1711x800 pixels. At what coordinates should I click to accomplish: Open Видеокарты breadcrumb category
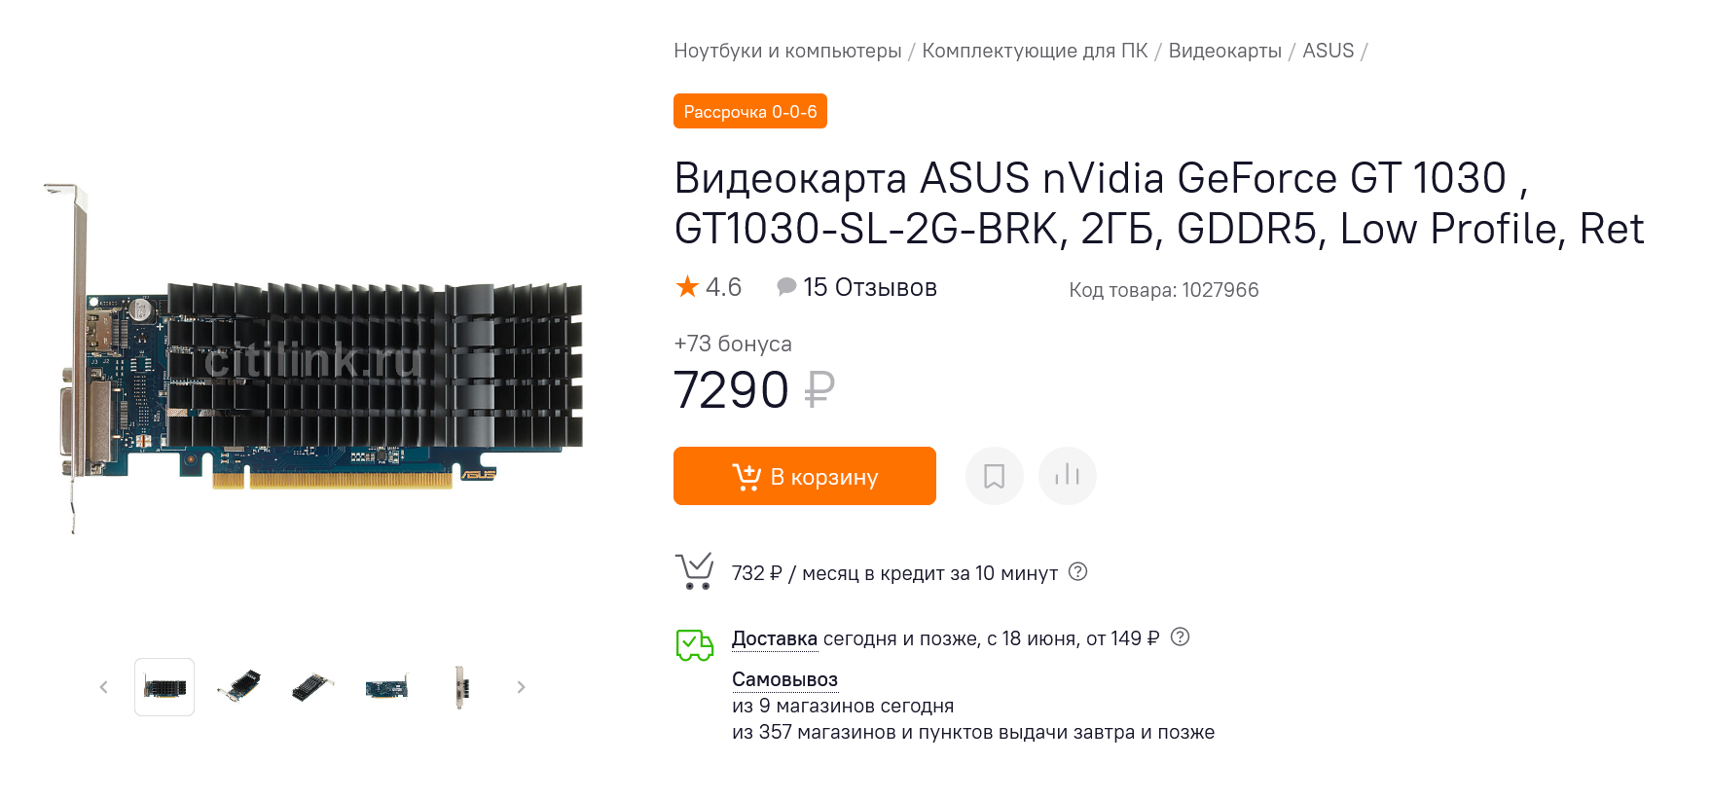click(1224, 51)
